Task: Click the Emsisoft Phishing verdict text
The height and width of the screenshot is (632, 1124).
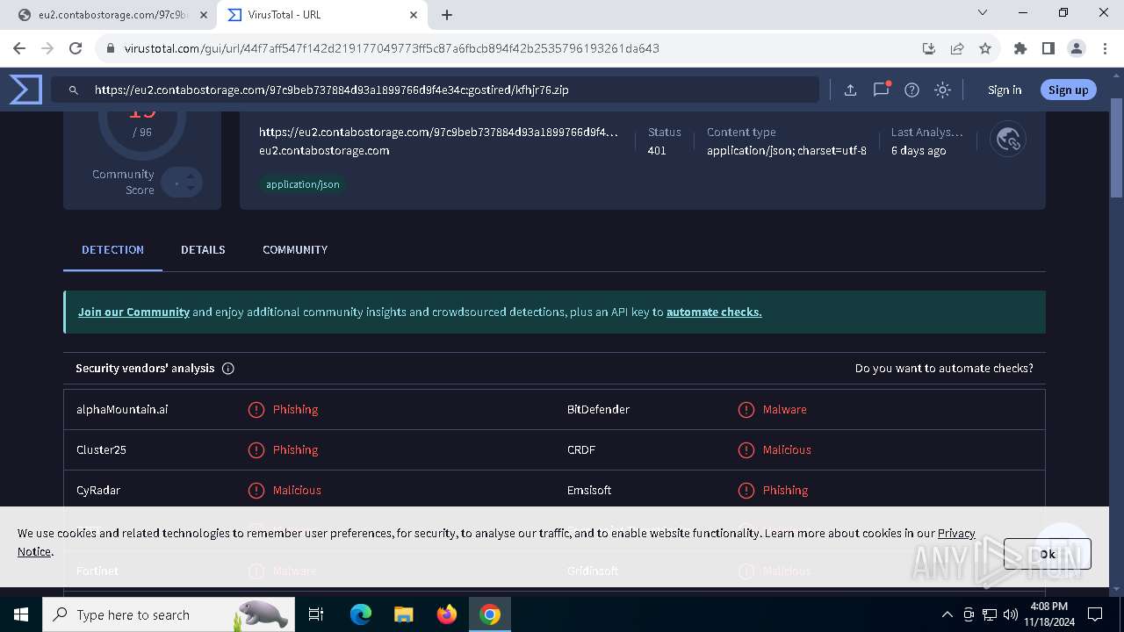Action: tap(785, 491)
